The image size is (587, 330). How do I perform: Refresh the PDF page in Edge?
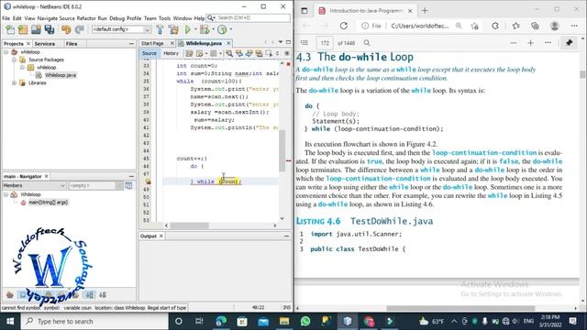pos(344,26)
